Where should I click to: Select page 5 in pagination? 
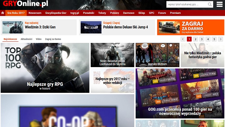pos(214,39)
